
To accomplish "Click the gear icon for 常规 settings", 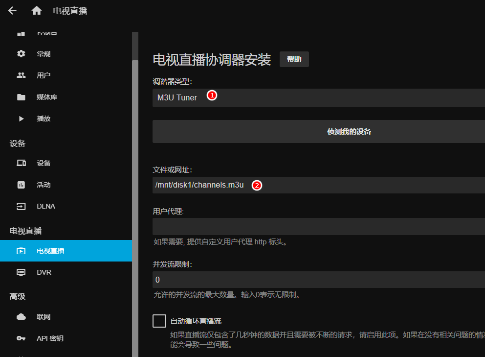I will point(21,54).
